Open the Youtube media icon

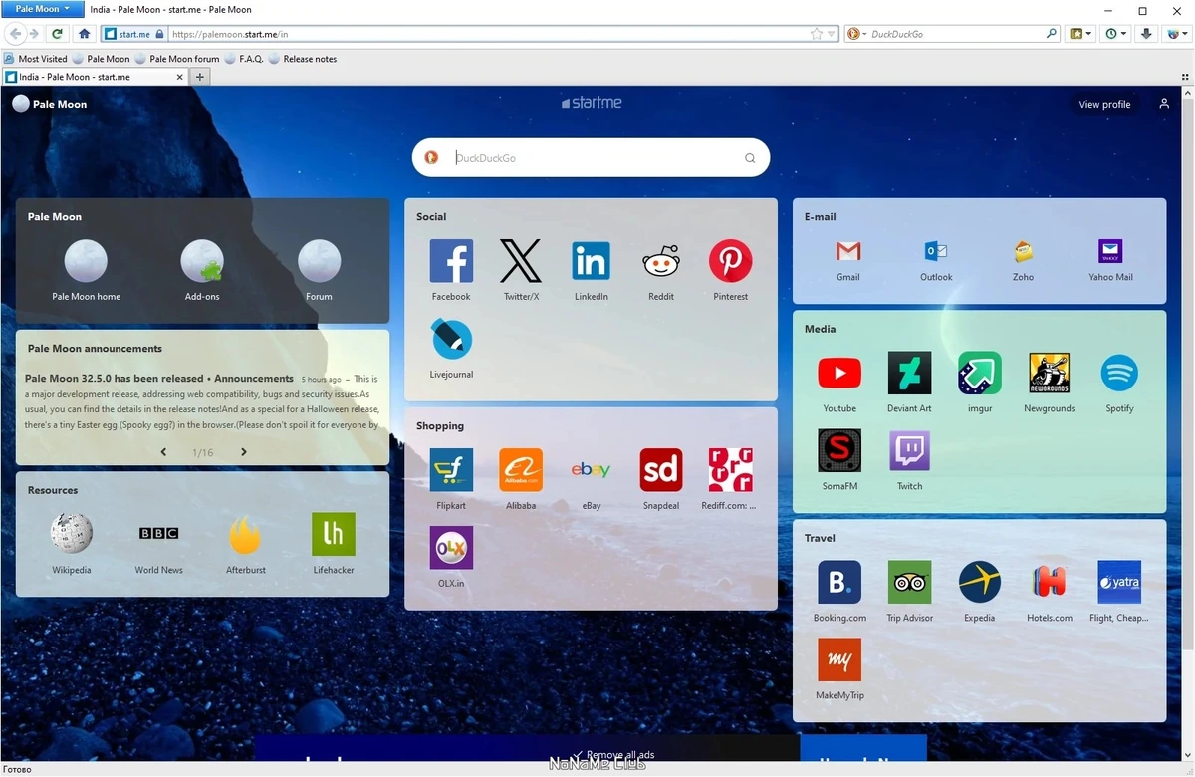tap(839, 373)
